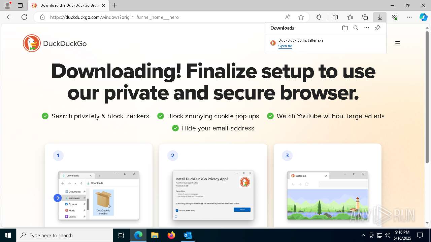Screen dimensions: 431x242
Task: Toggle the Downloads toolbar button
Action: (379, 17)
